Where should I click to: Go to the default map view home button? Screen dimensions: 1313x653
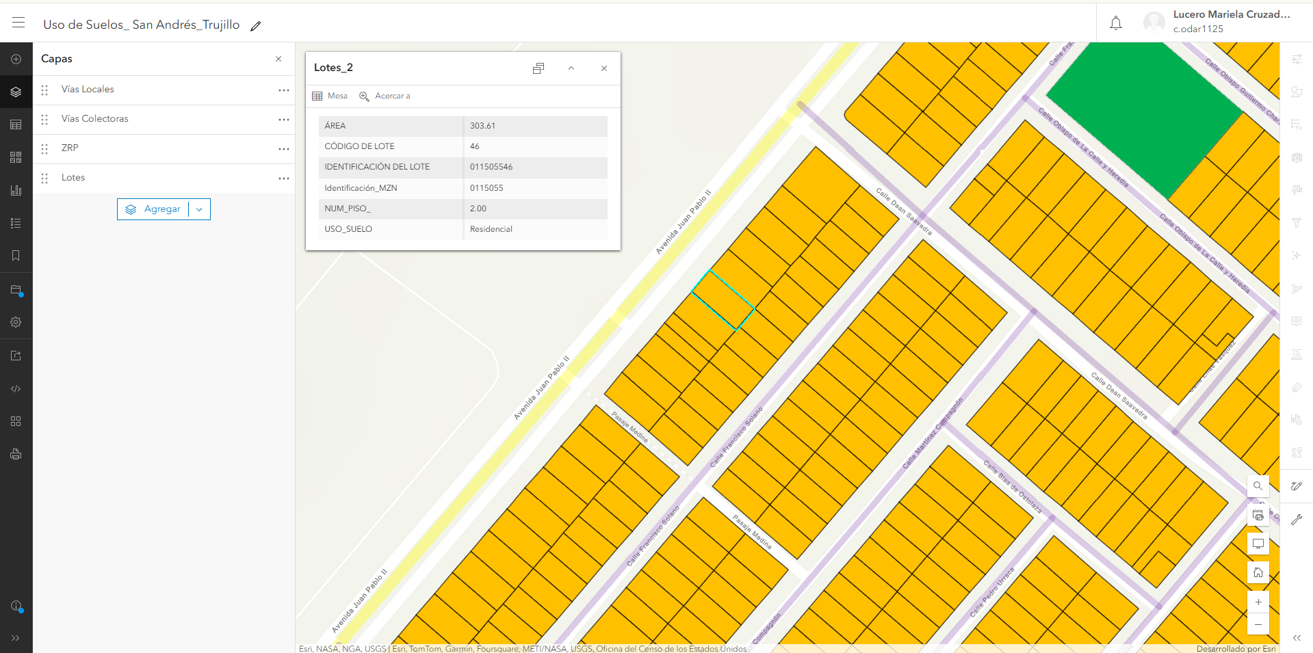pos(1258,572)
